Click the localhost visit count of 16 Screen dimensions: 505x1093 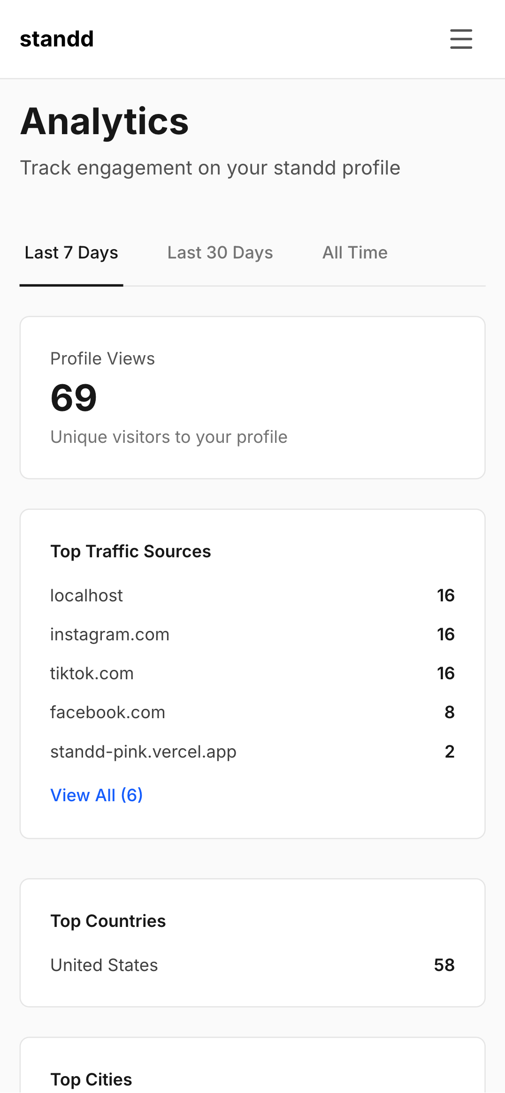(445, 595)
